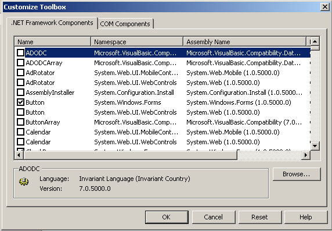Click System.Windows.Forms (1.0.5000.0) assembly cell

[x=239, y=102]
